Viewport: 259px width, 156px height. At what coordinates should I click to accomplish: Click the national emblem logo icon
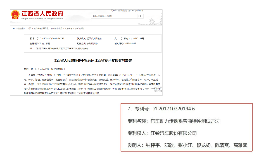coord(15,15)
